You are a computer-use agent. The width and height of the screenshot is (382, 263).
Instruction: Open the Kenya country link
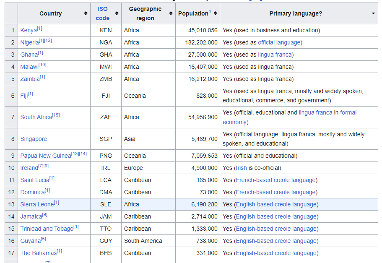click(29, 31)
